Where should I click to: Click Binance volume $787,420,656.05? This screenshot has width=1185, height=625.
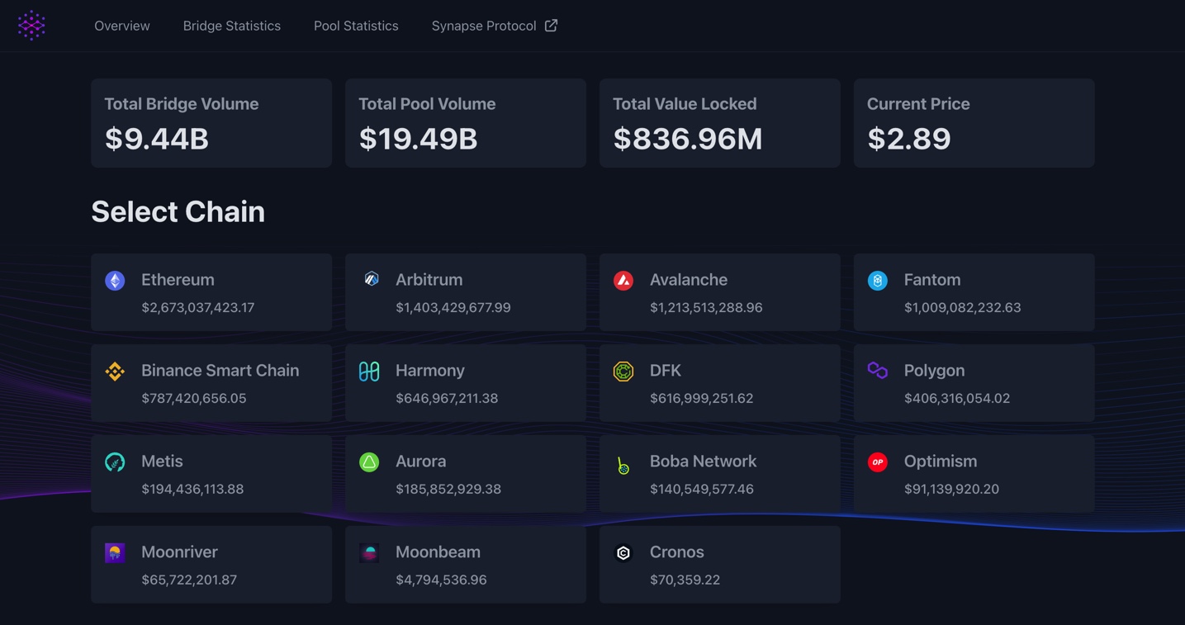194,399
